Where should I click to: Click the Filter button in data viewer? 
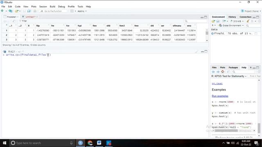[x=23, y=21]
